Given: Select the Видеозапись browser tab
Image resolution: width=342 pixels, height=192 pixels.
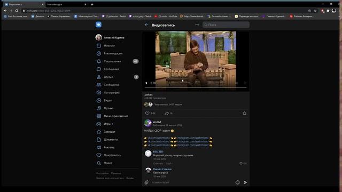Looking at the screenshot, I should tap(24, 4).
